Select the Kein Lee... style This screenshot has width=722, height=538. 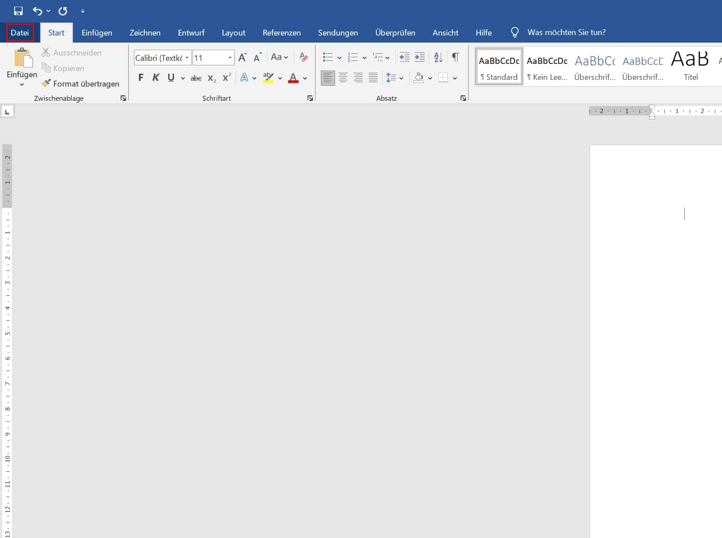click(x=547, y=67)
